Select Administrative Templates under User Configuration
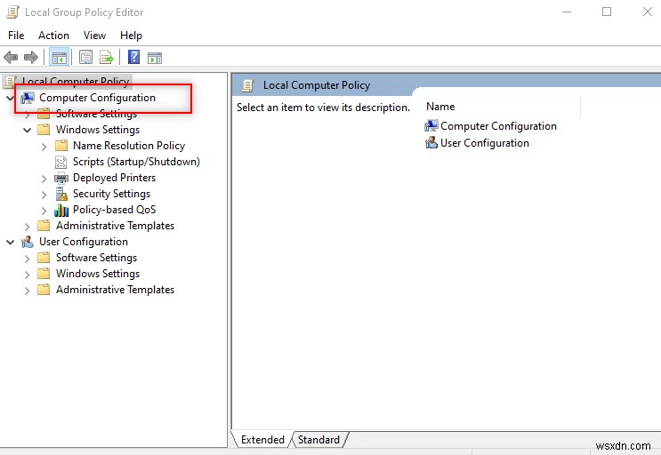661x455 pixels. tap(115, 290)
